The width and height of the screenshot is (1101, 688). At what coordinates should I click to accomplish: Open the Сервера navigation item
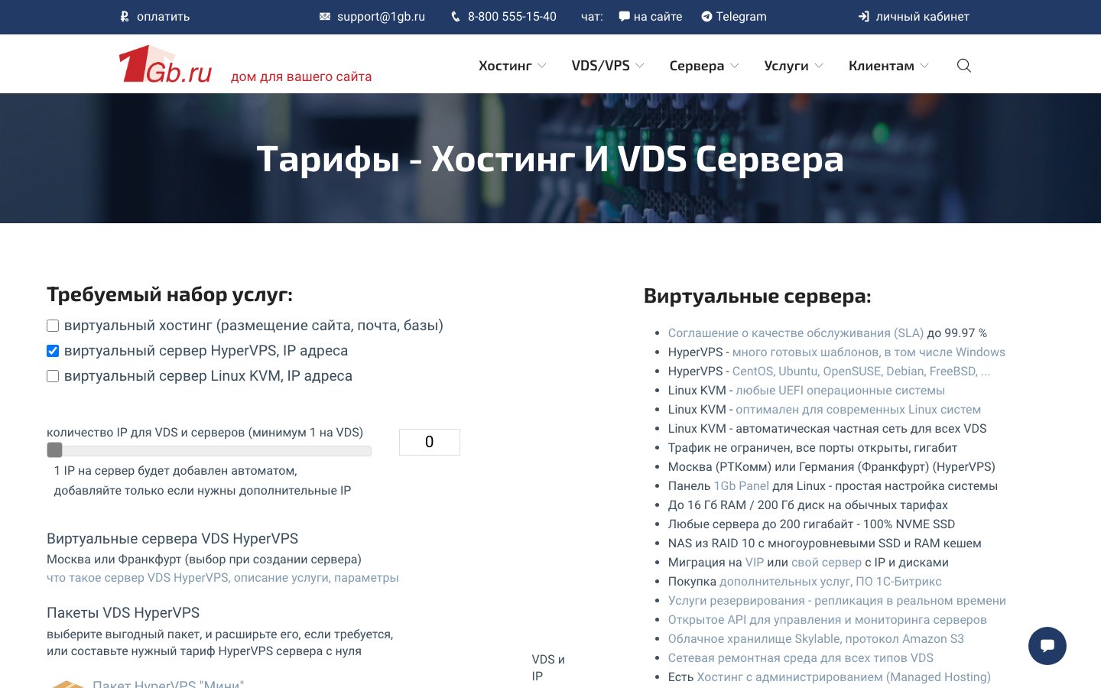tap(697, 66)
